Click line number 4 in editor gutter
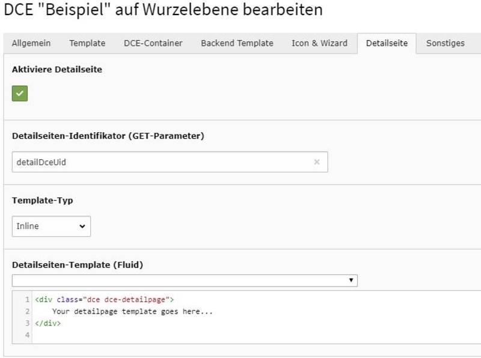The height and width of the screenshot is (358, 481). click(28, 335)
